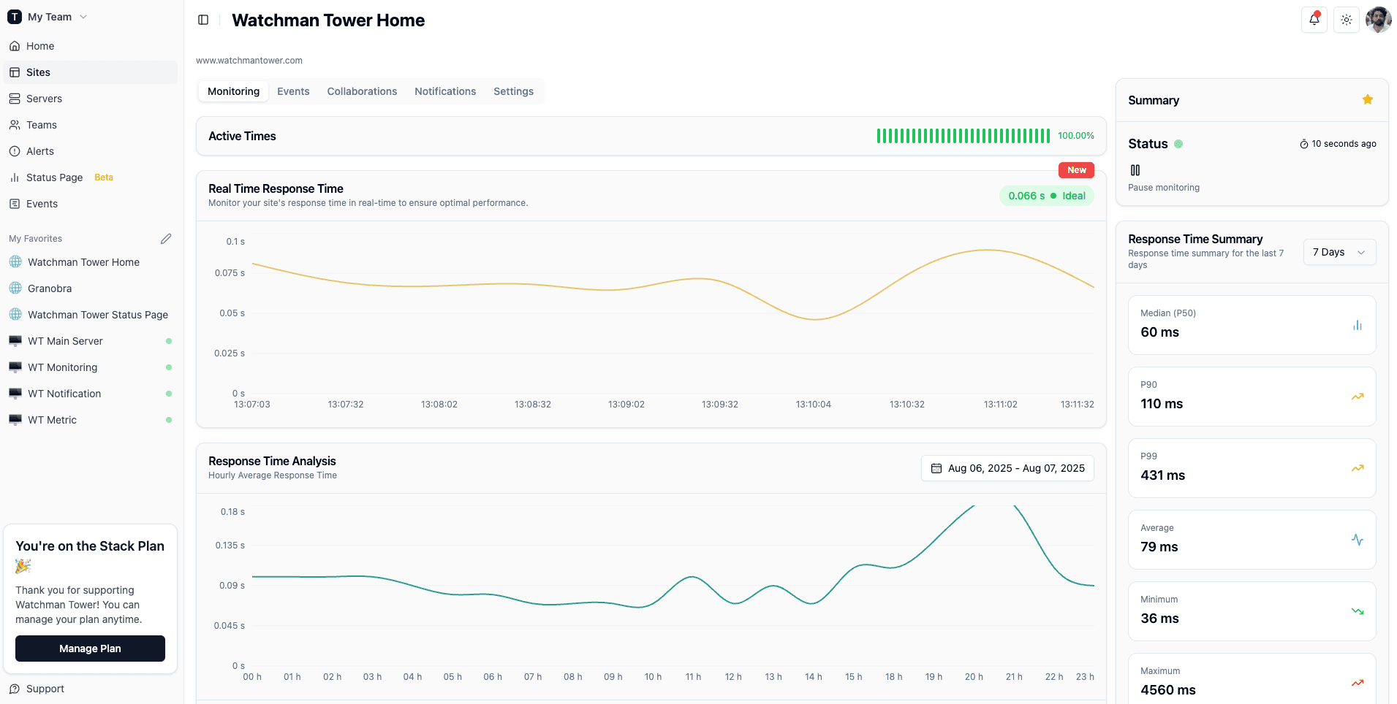Screen dimensions: 1397x704
Task: Open the 7 Days range dropdown
Action: (x=1339, y=252)
